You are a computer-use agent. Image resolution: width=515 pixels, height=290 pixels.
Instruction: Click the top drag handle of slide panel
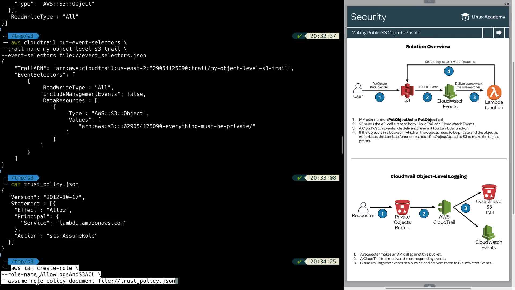[x=429, y=2]
